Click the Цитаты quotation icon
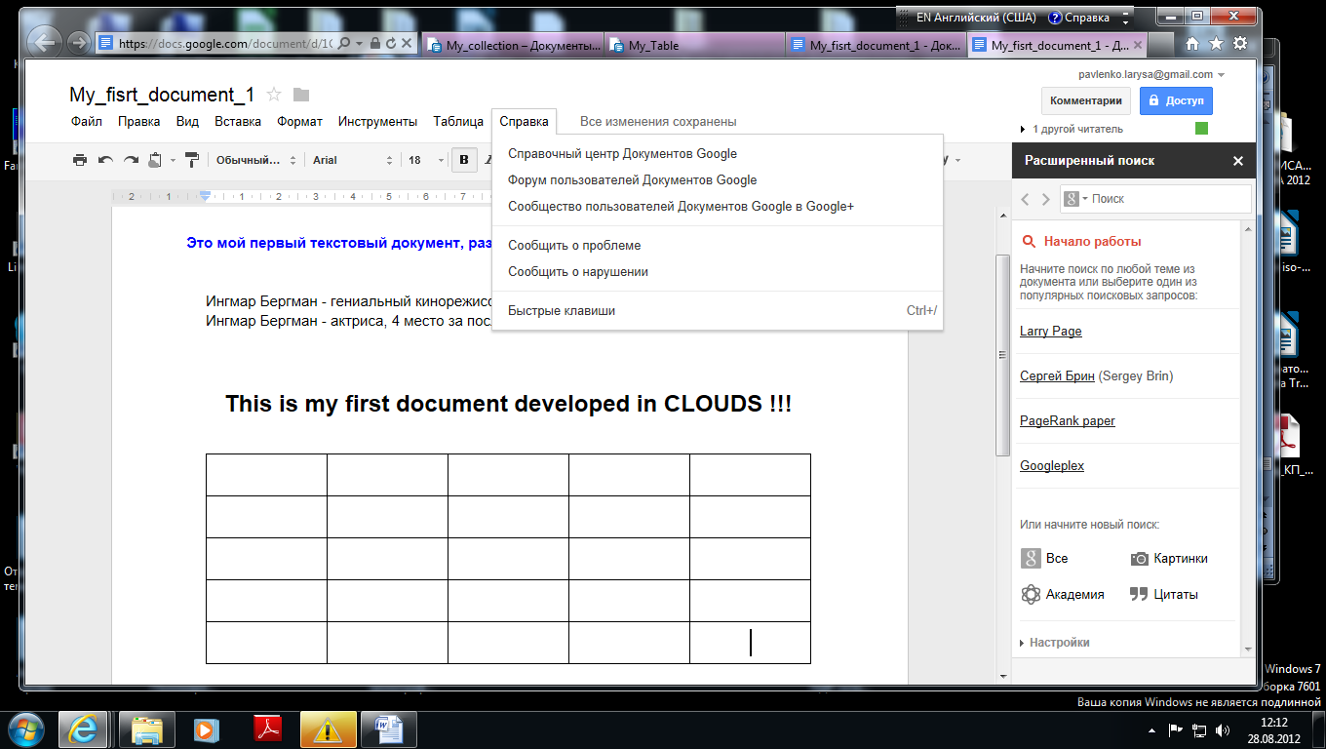 coord(1139,594)
